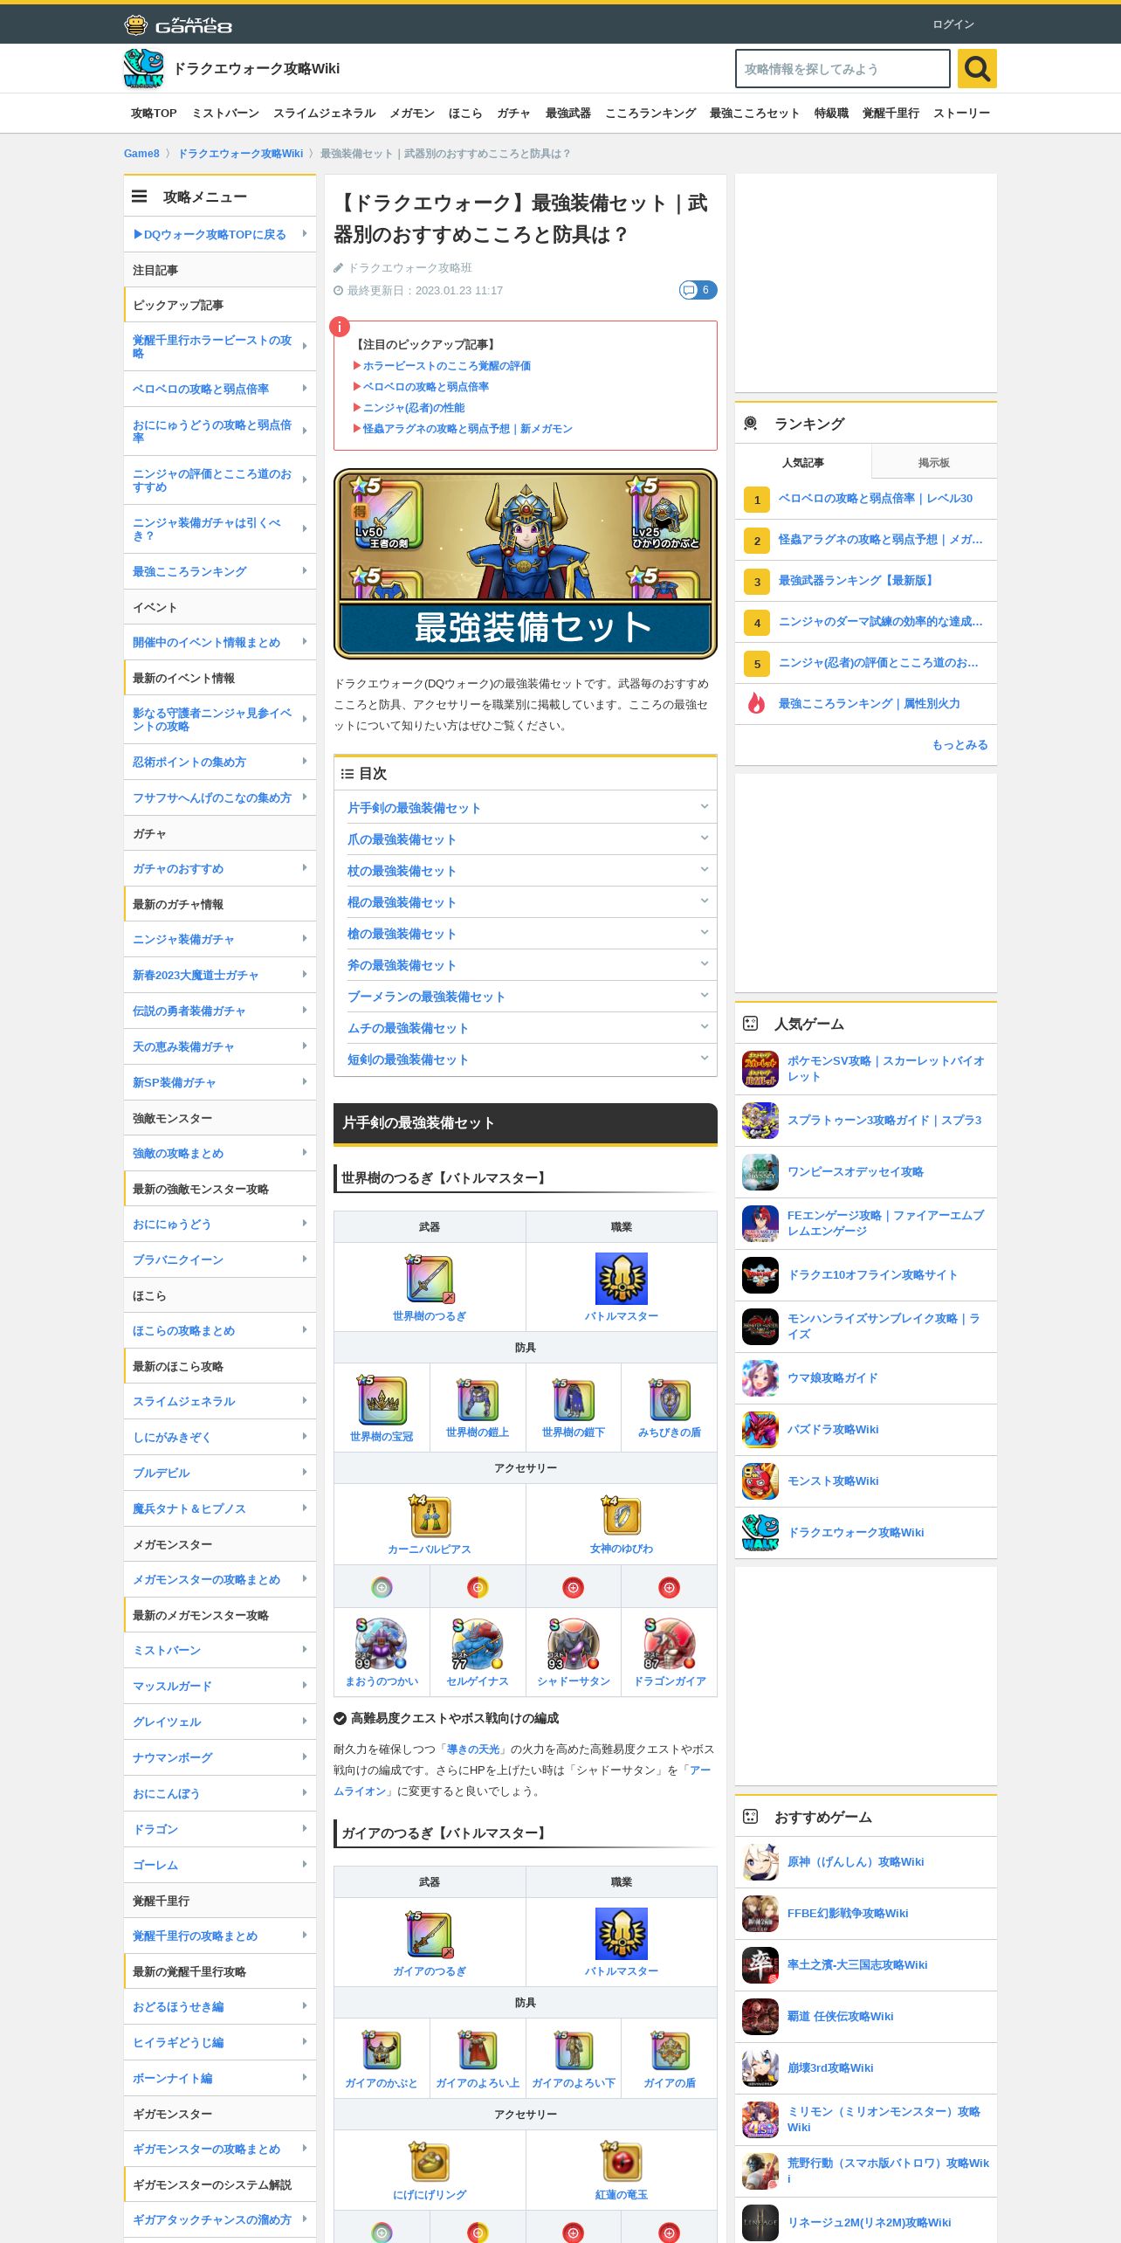Click the ポケモンSV攻略 game icon
The height and width of the screenshot is (2243, 1121).
[x=760, y=1069]
